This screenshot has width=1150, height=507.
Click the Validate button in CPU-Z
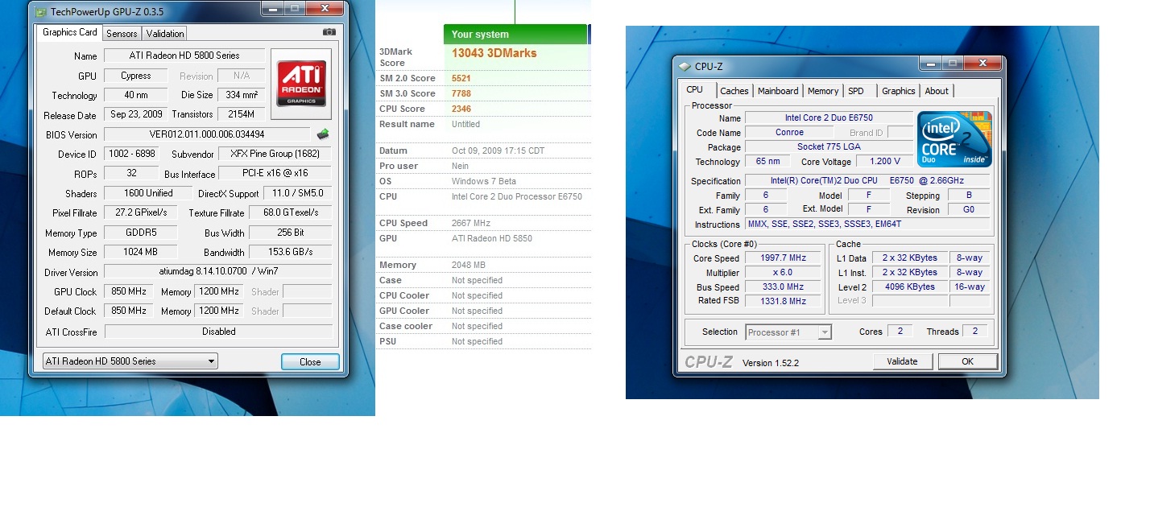[902, 361]
